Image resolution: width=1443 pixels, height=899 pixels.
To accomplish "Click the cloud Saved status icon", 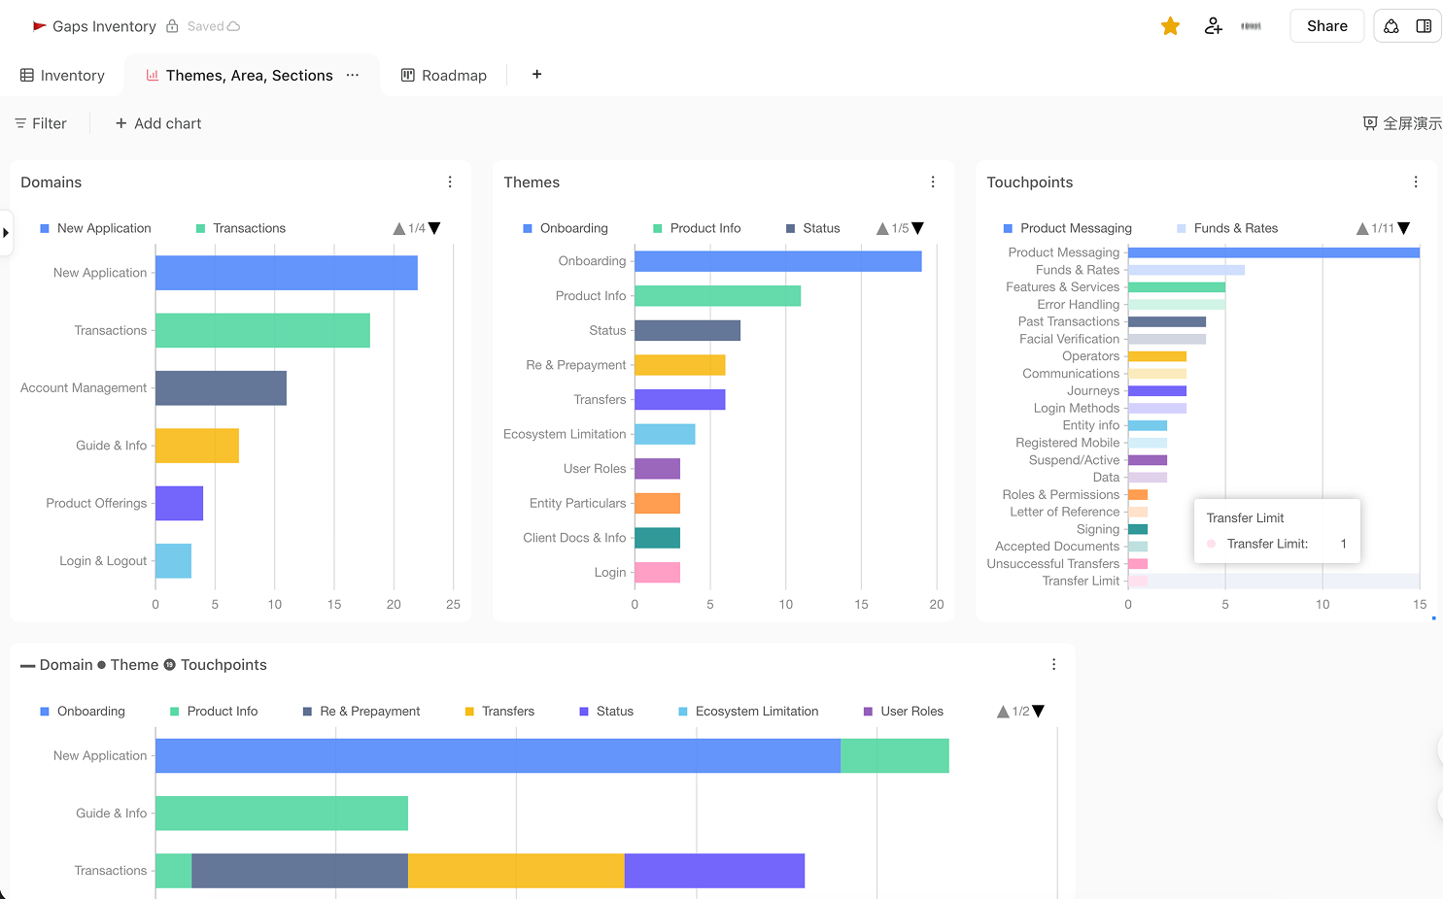I will pyautogui.click(x=233, y=26).
